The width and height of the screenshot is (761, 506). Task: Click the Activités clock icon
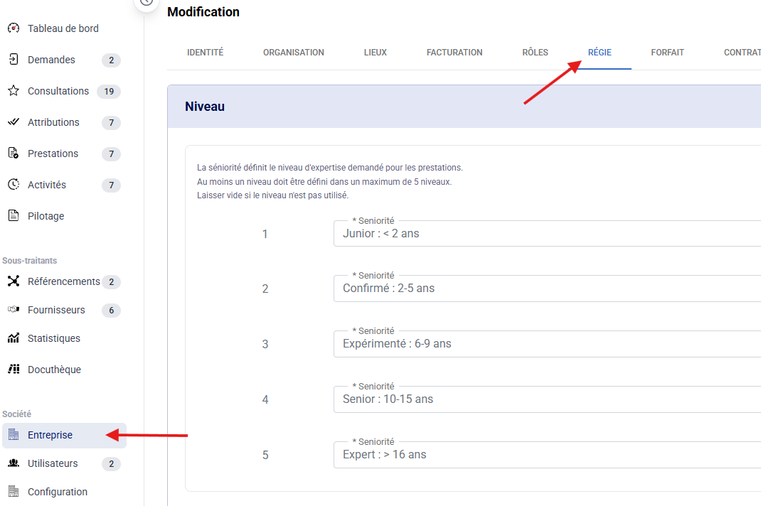tap(13, 185)
